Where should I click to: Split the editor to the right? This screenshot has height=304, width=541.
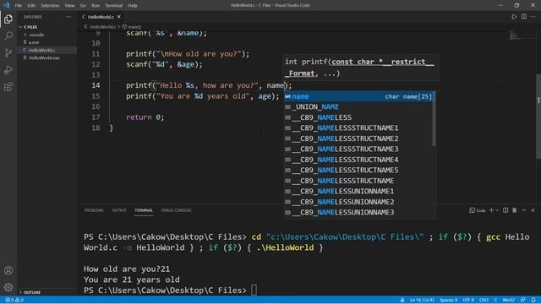524,17
